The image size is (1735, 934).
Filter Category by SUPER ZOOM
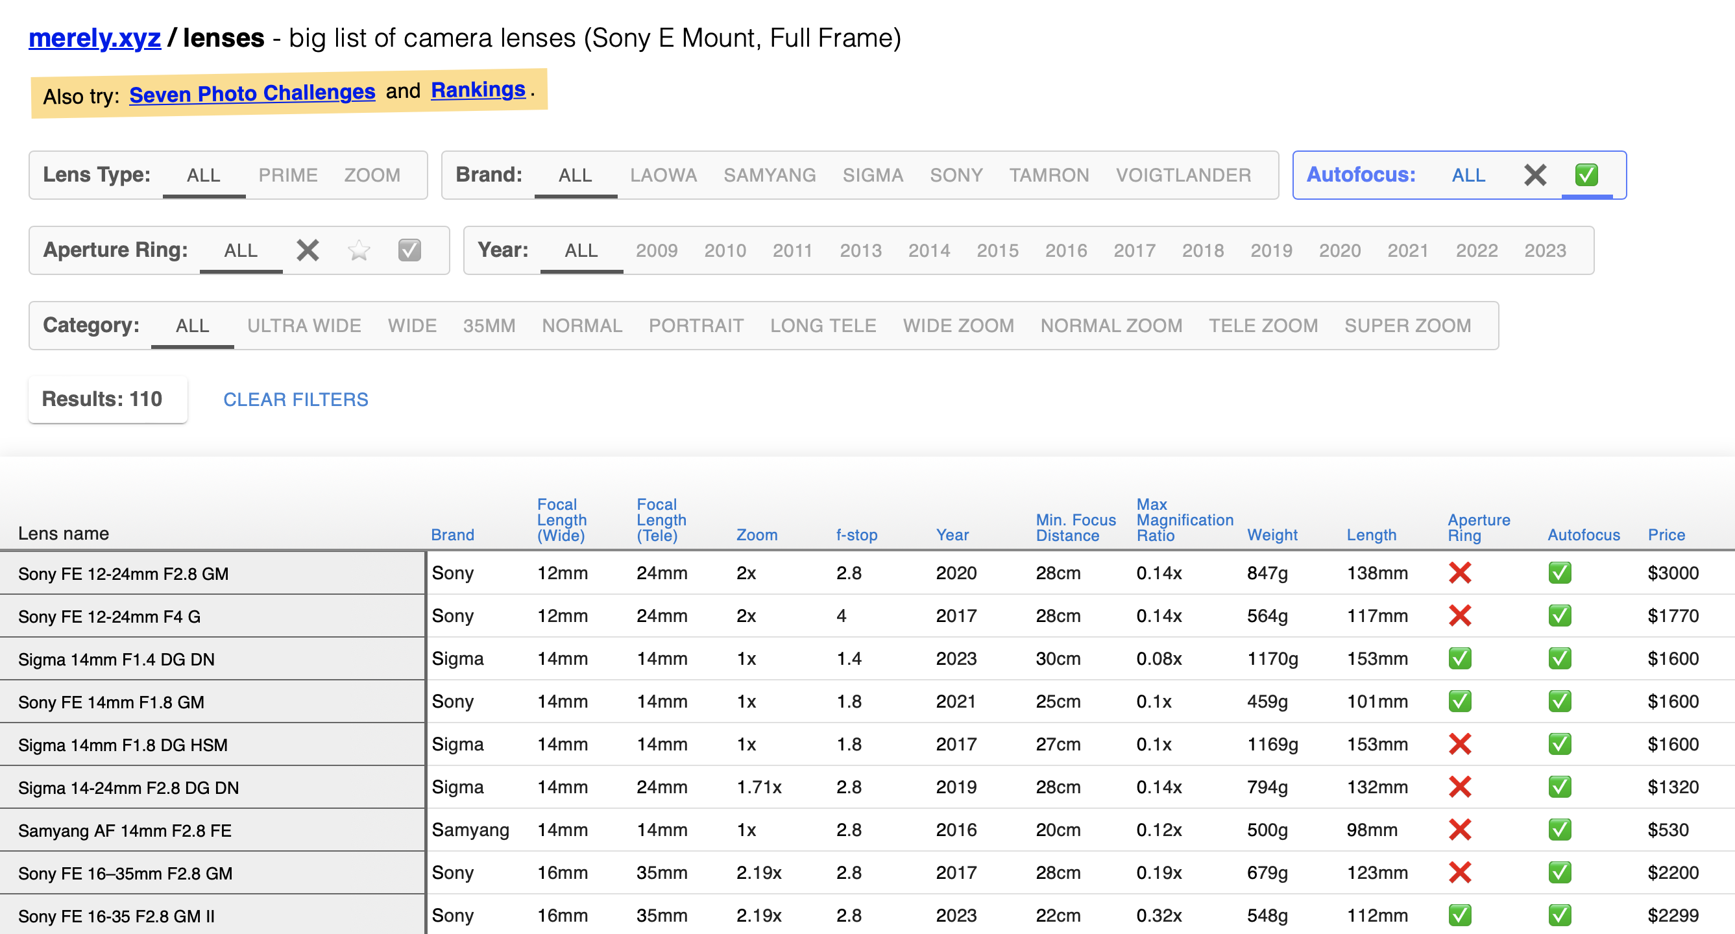(x=1408, y=326)
